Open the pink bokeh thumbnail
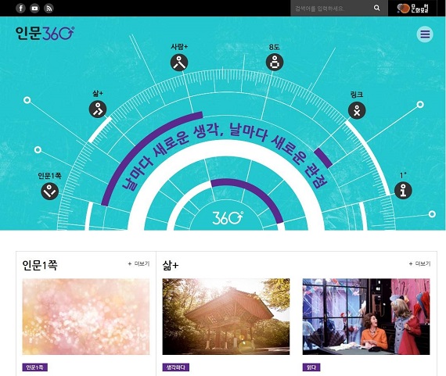Image resolution: width=446 pixels, height=376 pixels. pyautogui.click(x=86, y=317)
